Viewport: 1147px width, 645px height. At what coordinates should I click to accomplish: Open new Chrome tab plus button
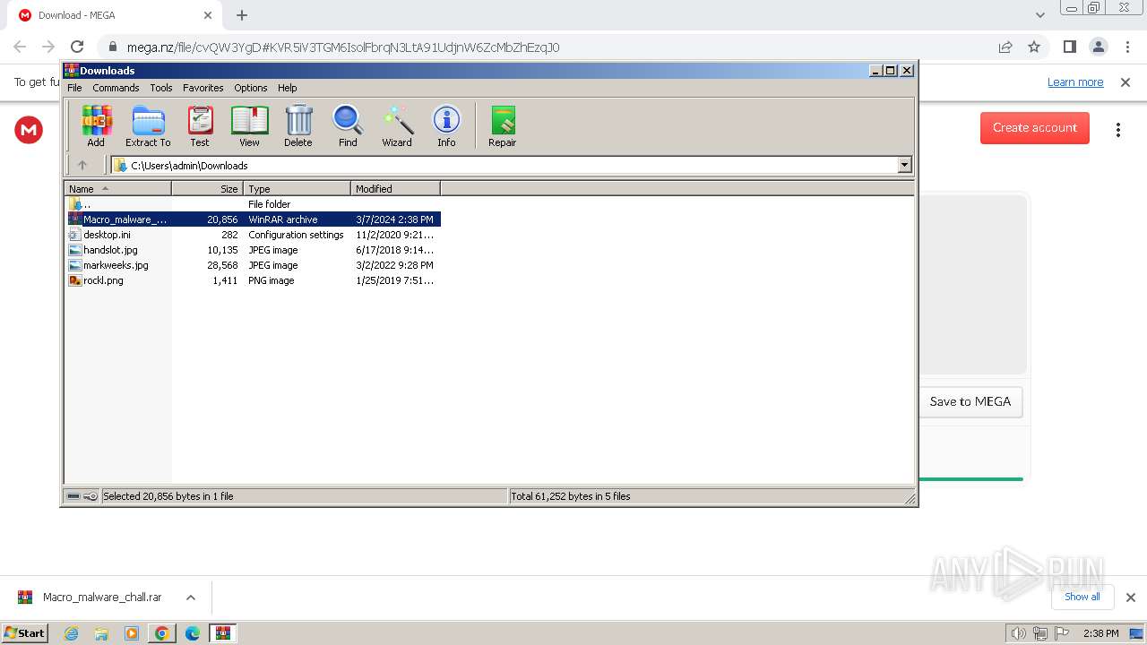point(242,15)
